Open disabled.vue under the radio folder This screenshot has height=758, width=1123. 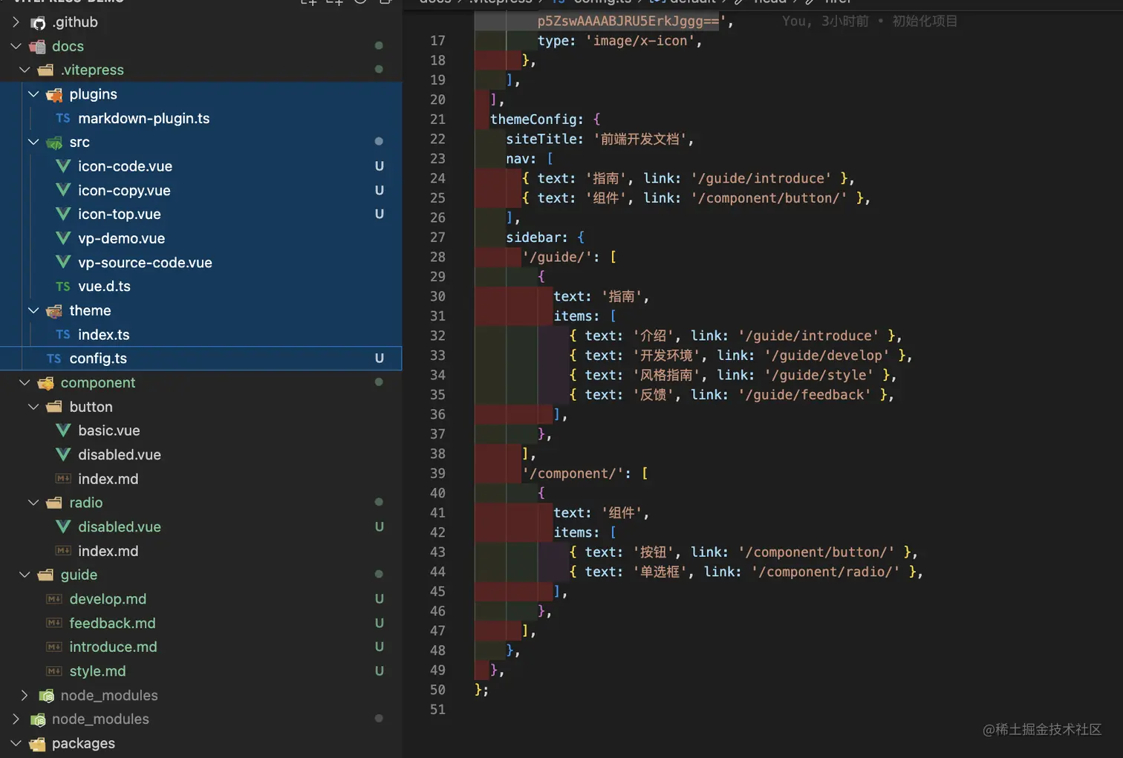(120, 527)
